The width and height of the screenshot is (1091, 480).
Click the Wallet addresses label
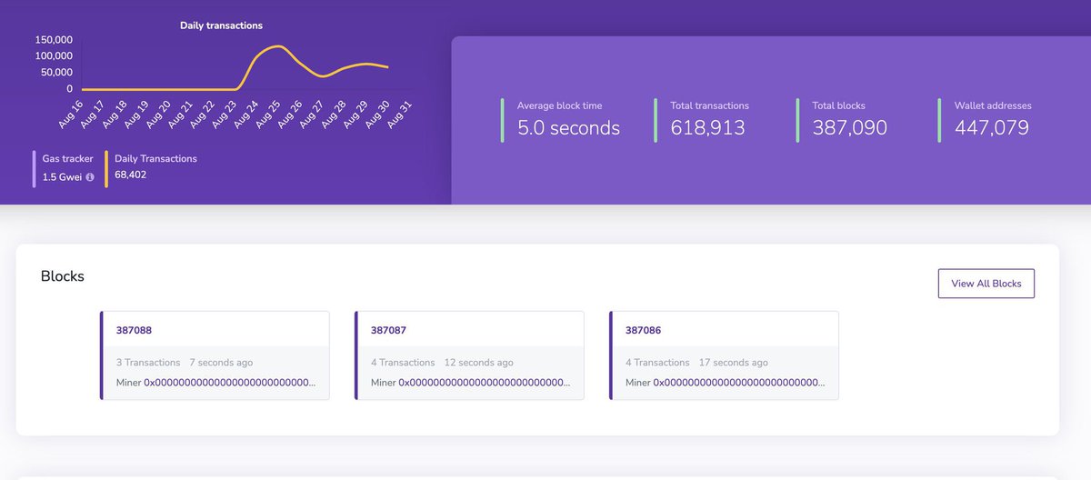pyautogui.click(x=993, y=105)
